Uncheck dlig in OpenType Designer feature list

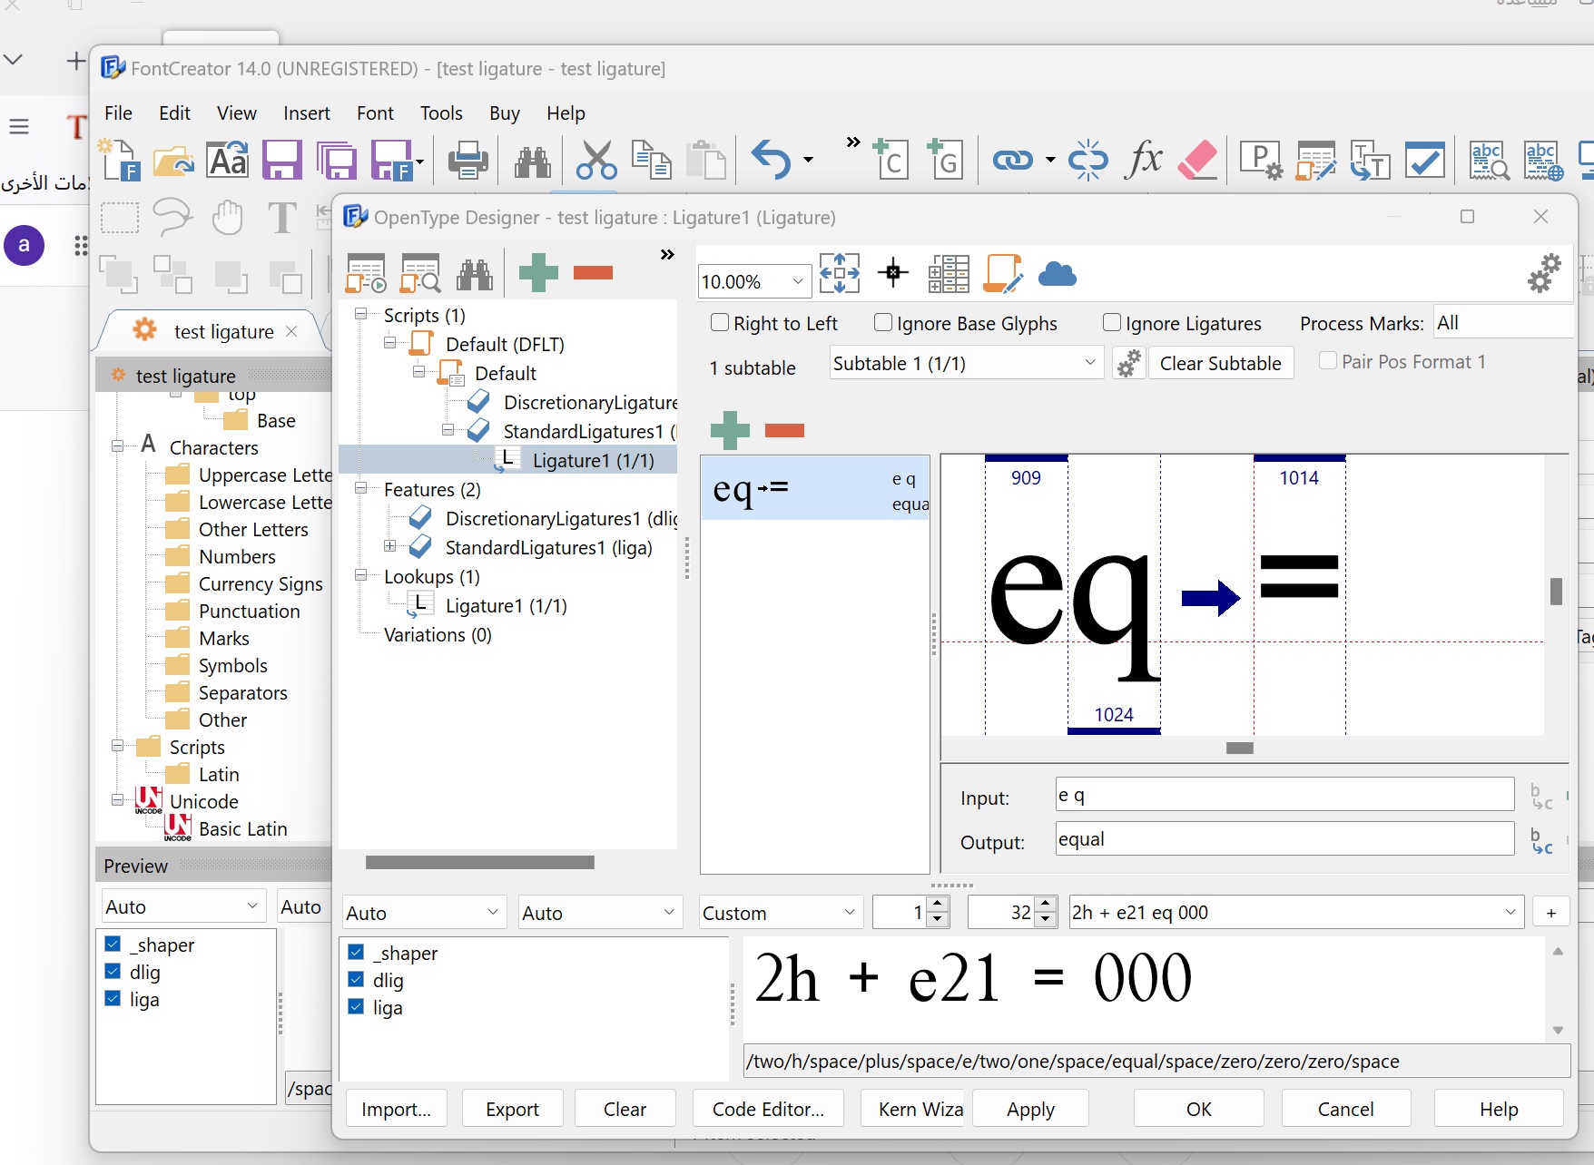(x=356, y=980)
